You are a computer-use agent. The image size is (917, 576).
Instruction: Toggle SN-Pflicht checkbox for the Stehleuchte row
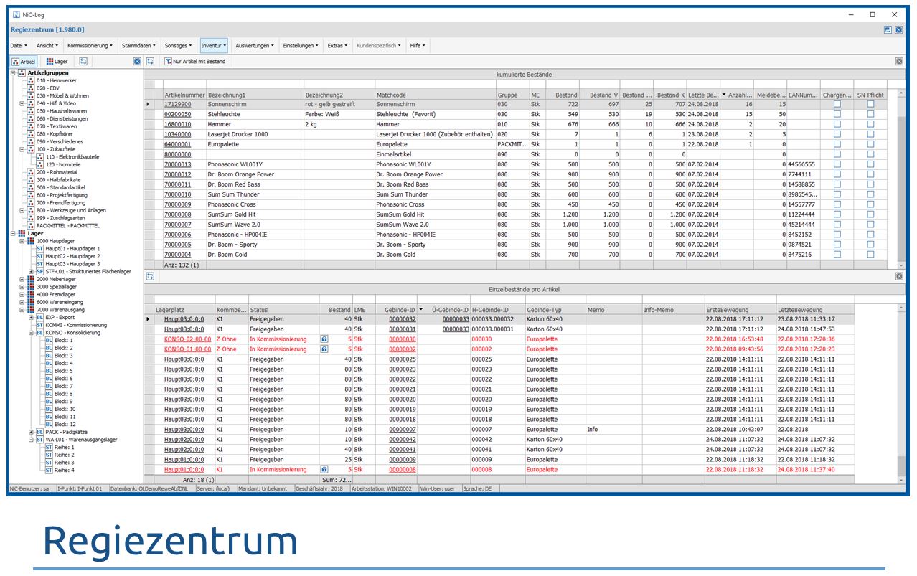tap(870, 114)
